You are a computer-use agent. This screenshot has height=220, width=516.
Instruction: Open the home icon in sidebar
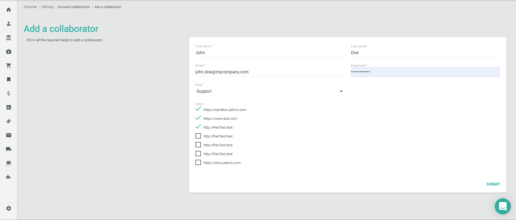[9, 10]
